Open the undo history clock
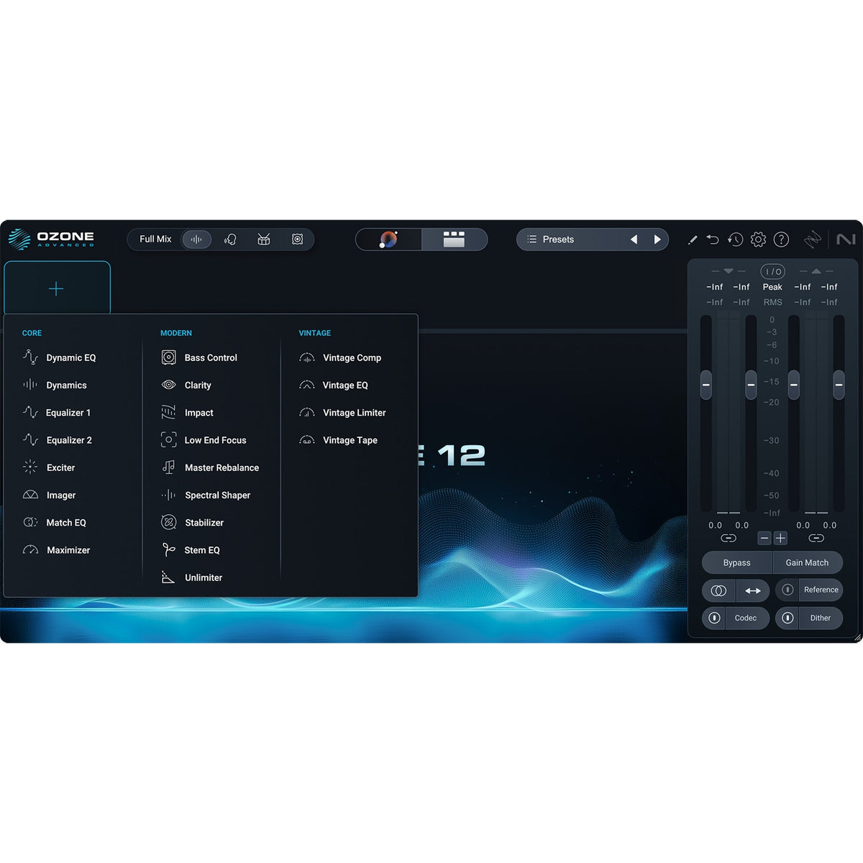This screenshot has width=863, height=863. click(x=735, y=239)
